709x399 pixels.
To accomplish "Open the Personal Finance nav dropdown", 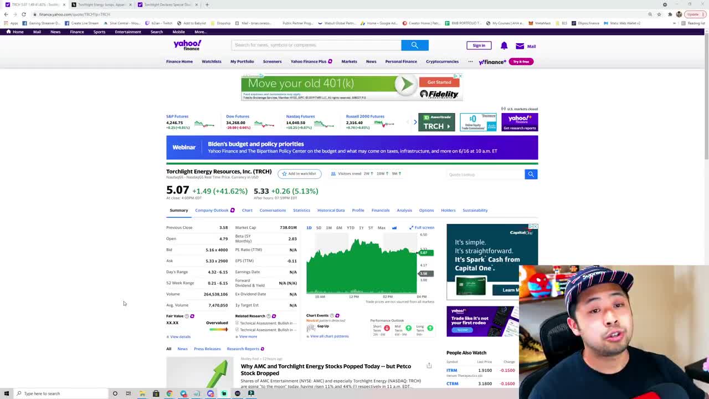I will pyautogui.click(x=401, y=62).
